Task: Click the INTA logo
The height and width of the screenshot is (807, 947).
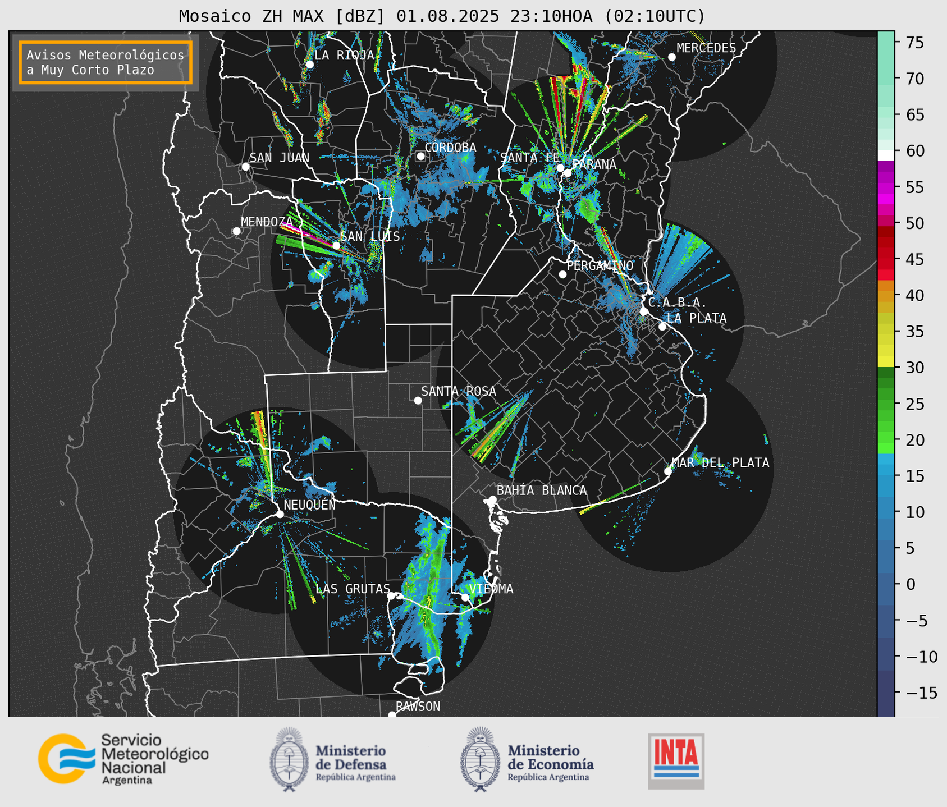Action: click(x=676, y=761)
